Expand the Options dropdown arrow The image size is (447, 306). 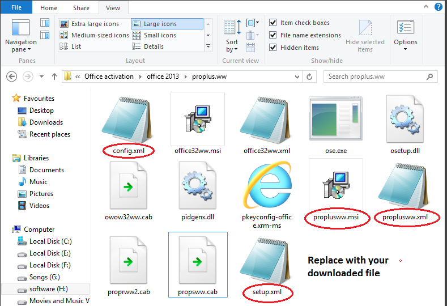point(406,49)
